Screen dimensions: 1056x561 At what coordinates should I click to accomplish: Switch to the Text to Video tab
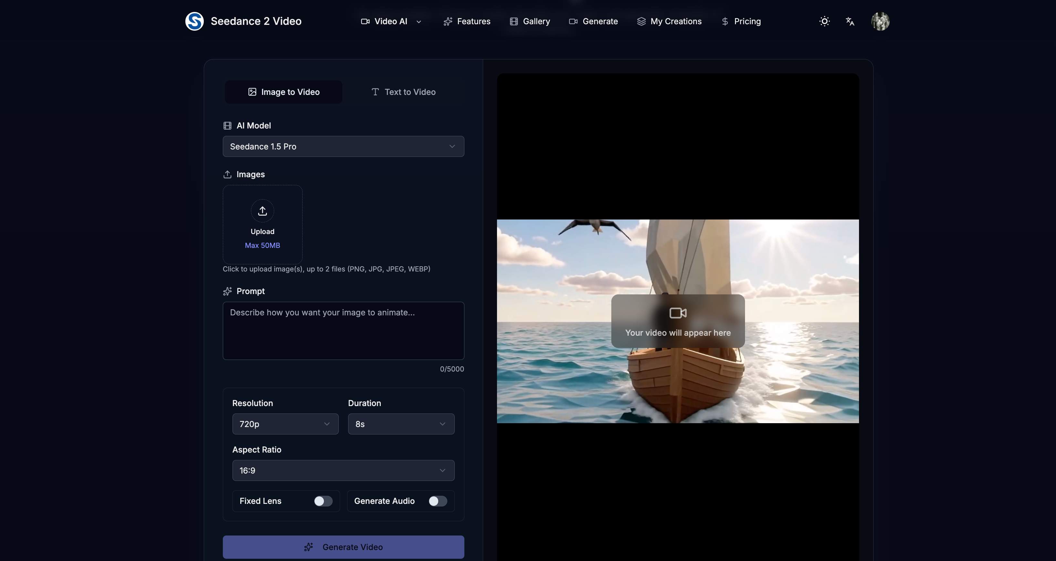(403, 92)
